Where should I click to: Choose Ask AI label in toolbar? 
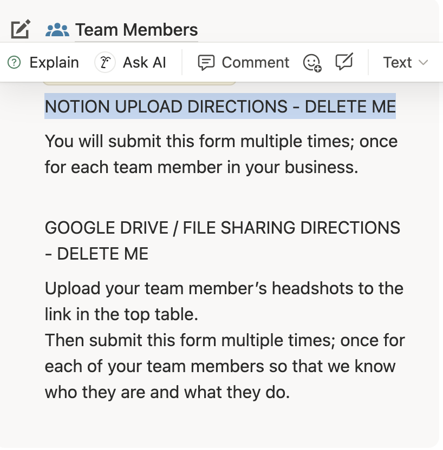click(x=144, y=63)
